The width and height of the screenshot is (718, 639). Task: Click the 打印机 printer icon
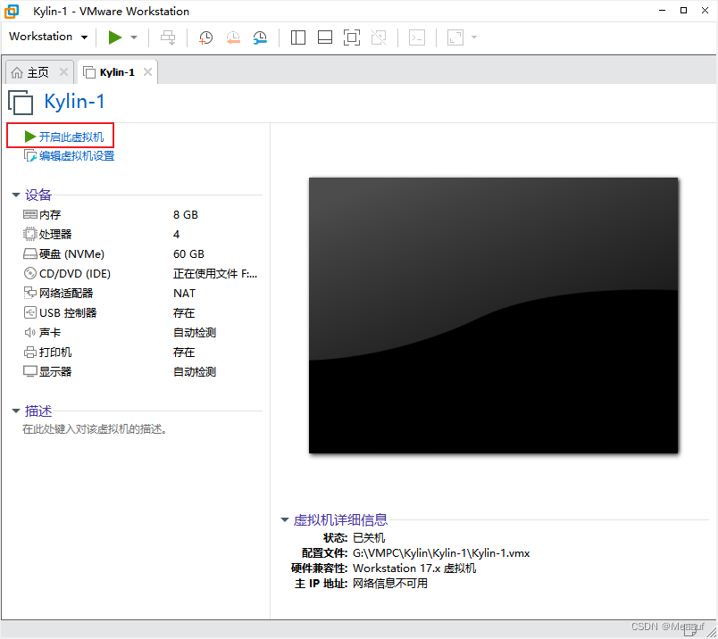[29, 352]
